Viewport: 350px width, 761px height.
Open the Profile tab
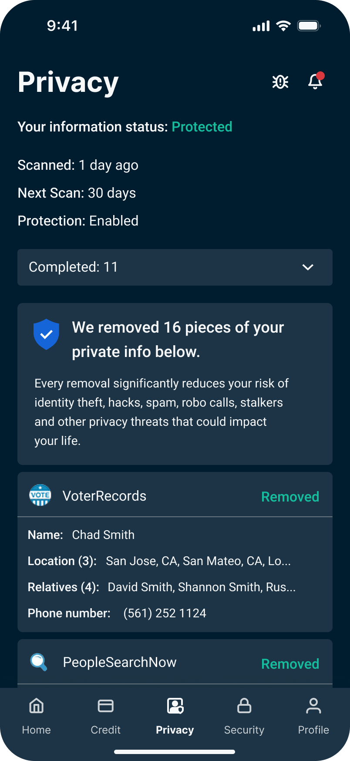pos(313,716)
